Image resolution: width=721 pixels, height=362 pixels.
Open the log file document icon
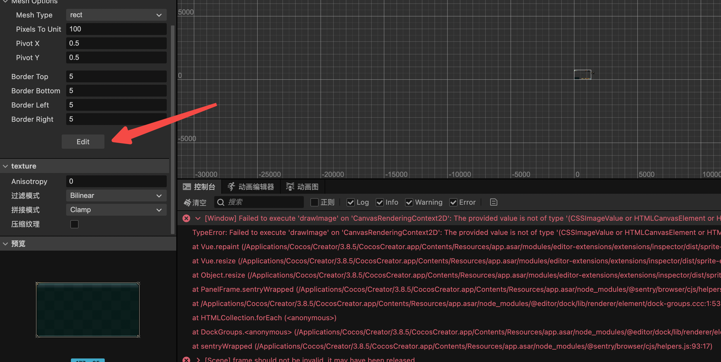[493, 202]
